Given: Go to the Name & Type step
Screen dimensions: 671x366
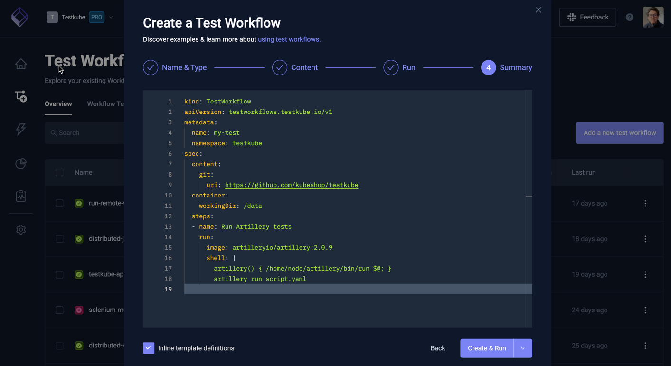Looking at the screenshot, I should 175,67.
